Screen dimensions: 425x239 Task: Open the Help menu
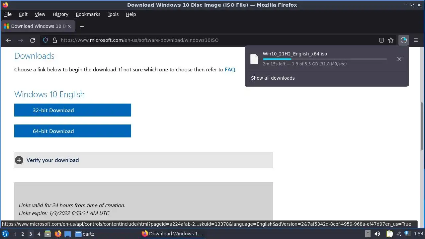(131, 14)
